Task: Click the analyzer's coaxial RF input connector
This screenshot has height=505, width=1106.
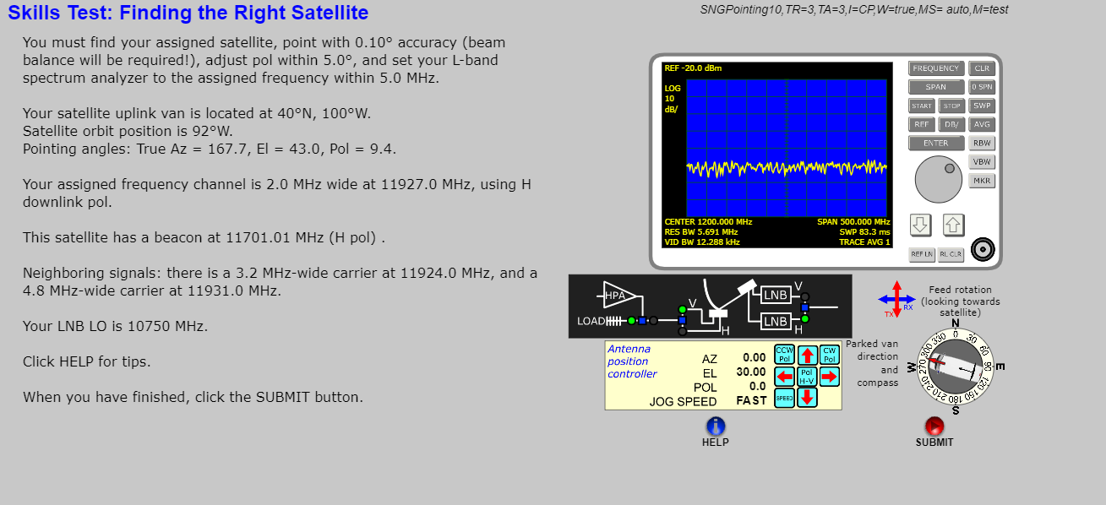Action: pos(981,250)
